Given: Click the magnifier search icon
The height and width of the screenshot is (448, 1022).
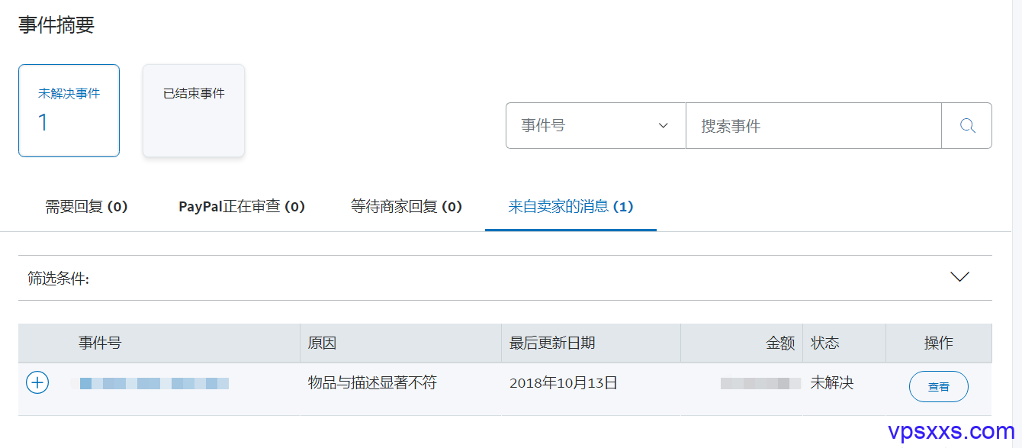Looking at the screenshot, I should pyautogui.click(x=967, y=126).
